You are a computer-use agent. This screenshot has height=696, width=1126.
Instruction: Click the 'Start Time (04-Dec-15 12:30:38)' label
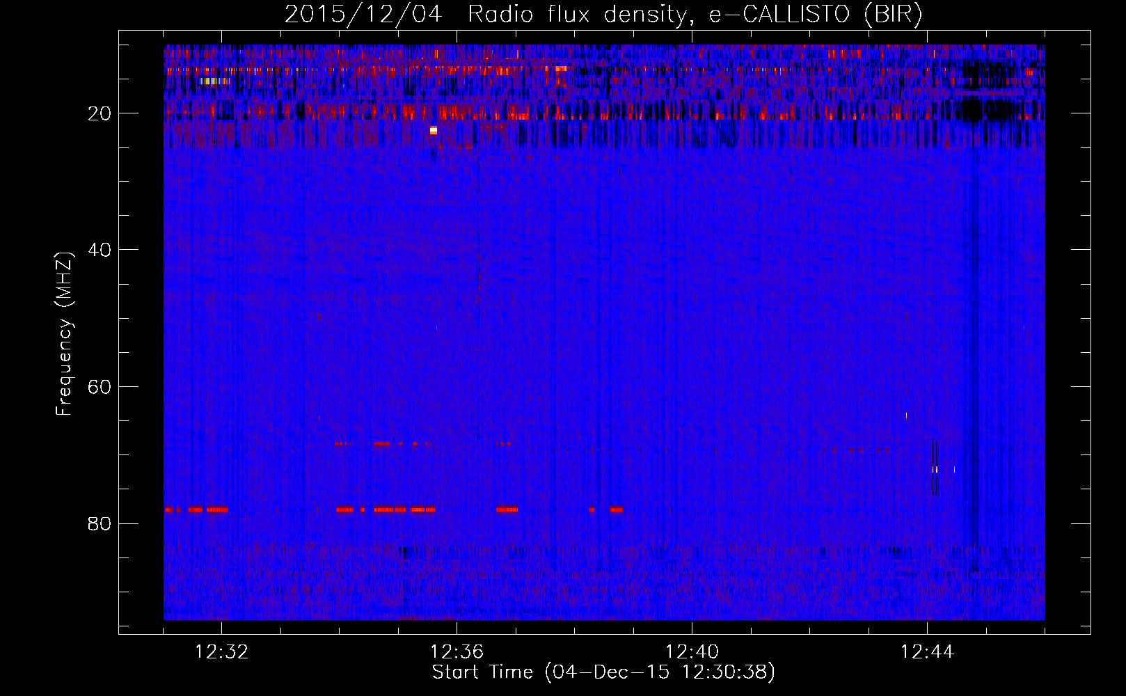[x=603, y=672]
